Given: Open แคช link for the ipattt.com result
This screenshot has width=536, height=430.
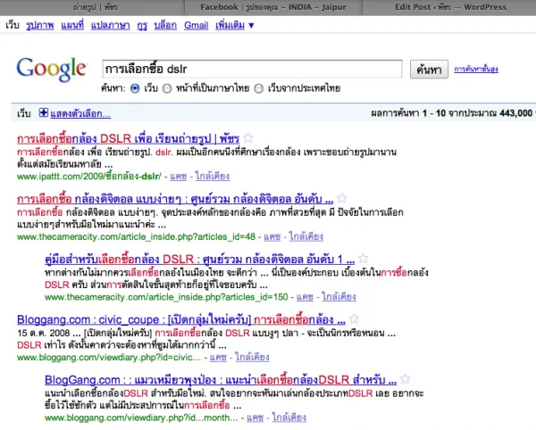Looking at the screenshot, I should pyautogui.click(x=179, y=176).
